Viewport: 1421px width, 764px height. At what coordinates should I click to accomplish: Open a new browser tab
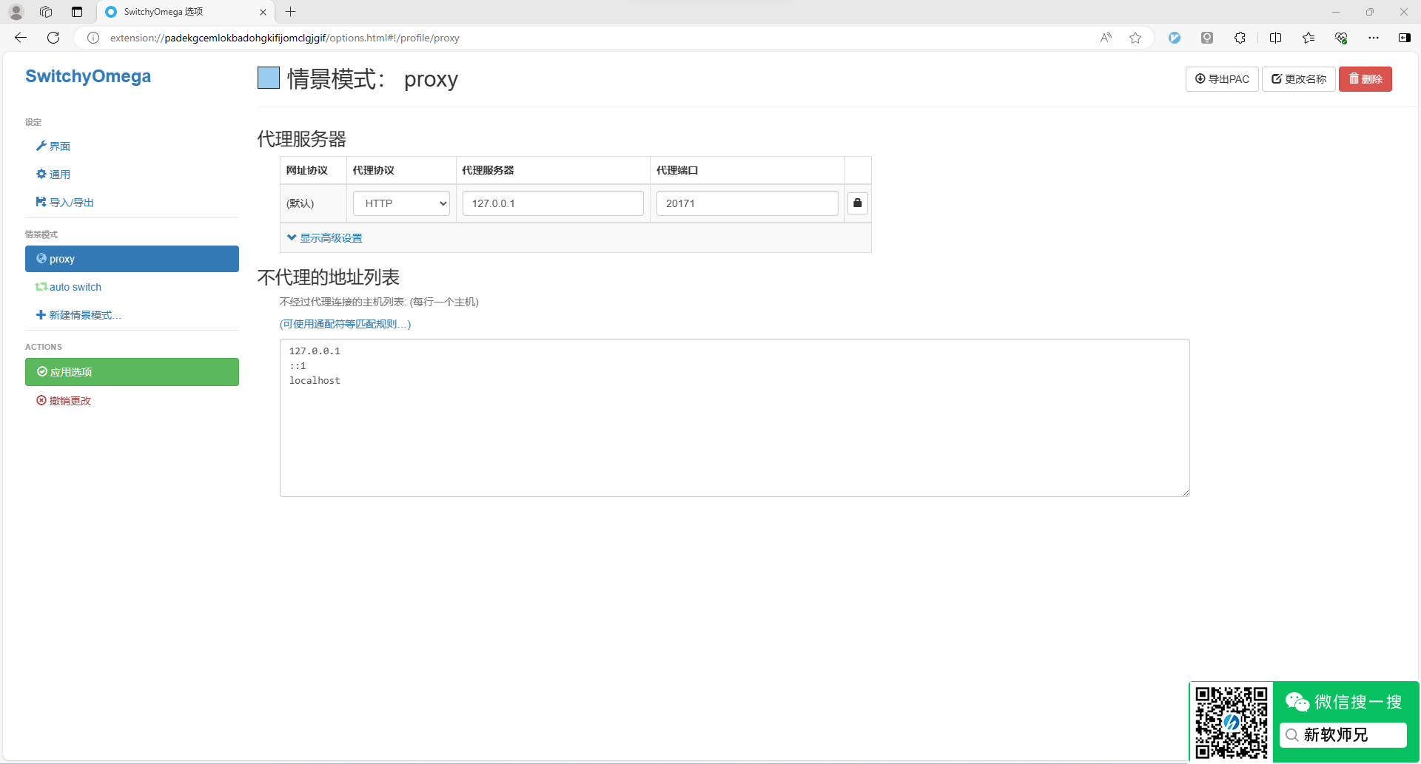click(x=290, y=12)
